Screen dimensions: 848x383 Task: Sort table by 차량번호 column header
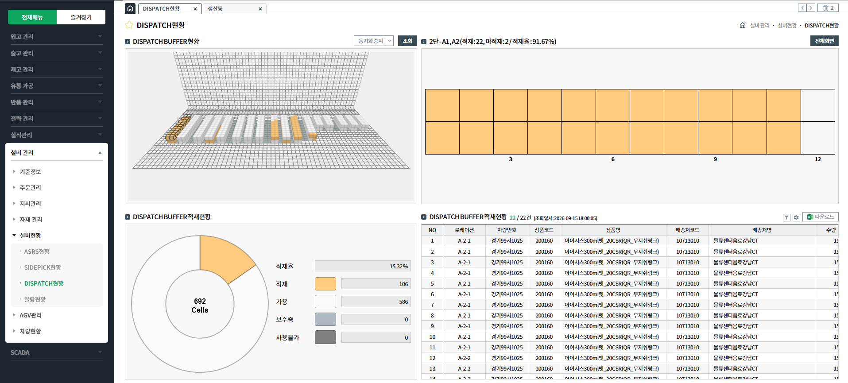pyautogui.click(x=507, y=230)
